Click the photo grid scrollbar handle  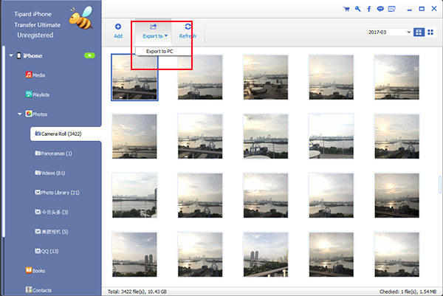click(x=440, y=185)
